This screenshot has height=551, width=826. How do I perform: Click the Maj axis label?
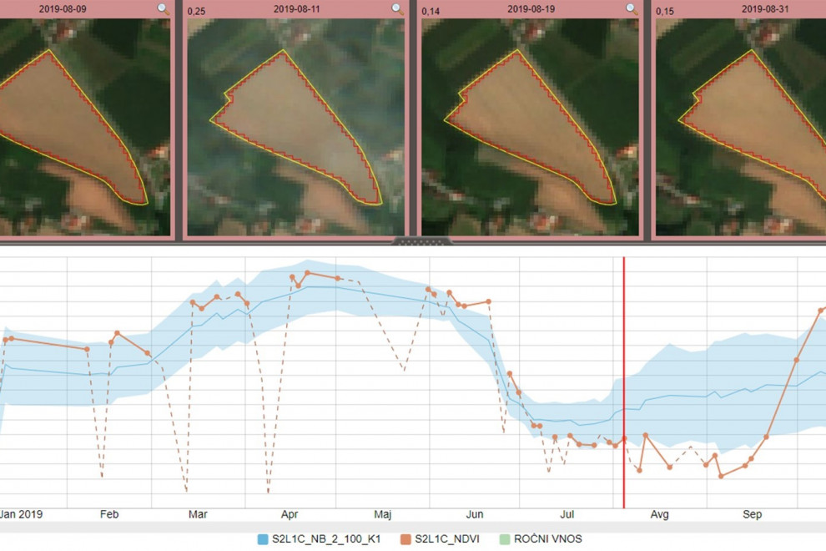[x=382, y=514]
